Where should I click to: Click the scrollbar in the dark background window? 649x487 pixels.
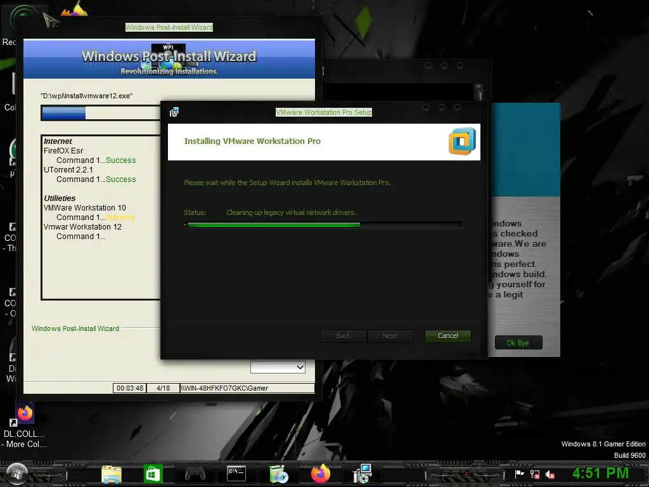click(479, 92)
